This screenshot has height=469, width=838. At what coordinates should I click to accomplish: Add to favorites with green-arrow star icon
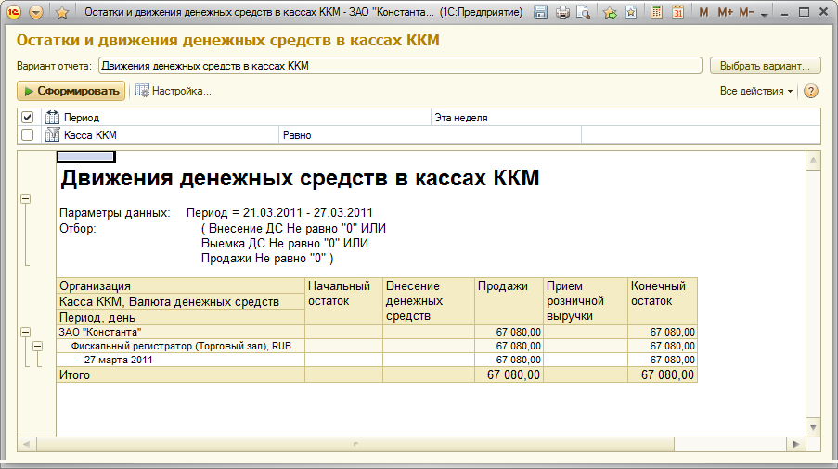coord(610,12)
